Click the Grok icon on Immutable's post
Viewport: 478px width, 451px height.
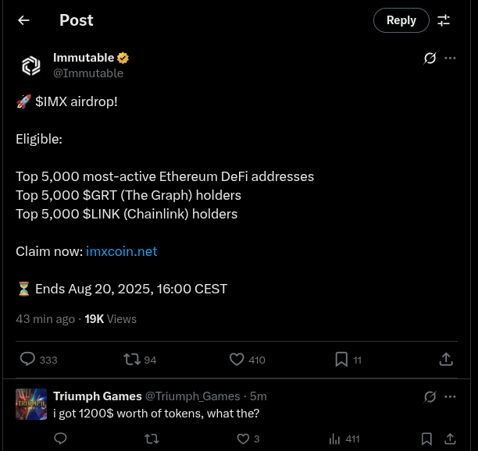(429, 59)
